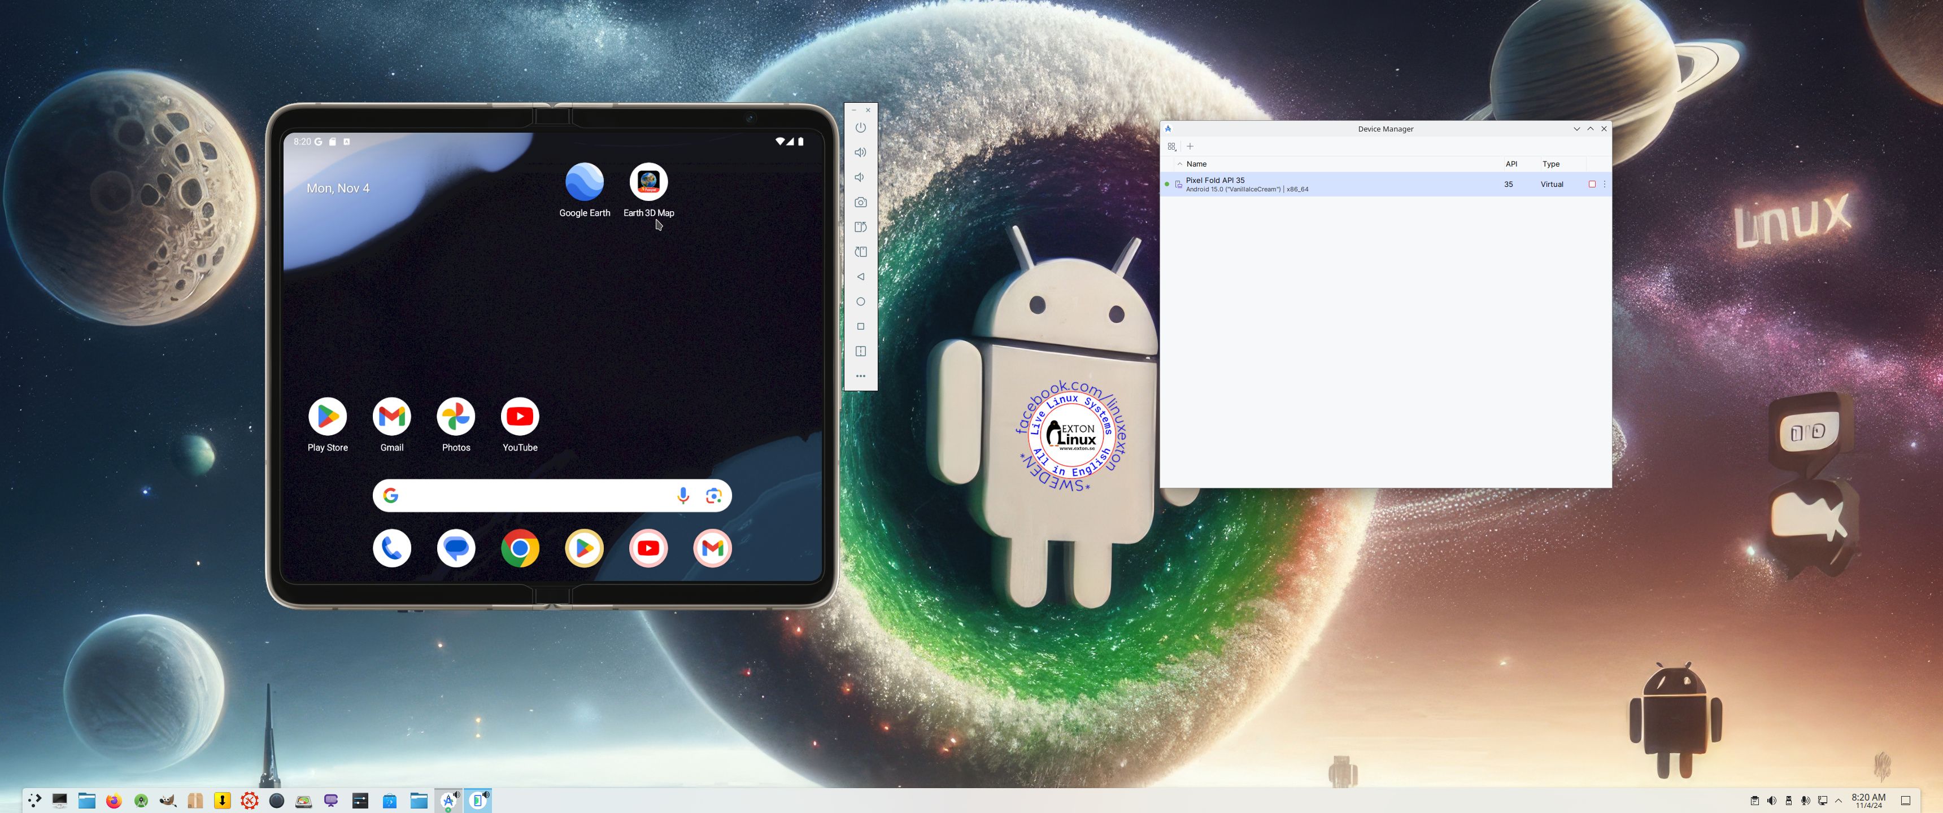Click the emulator volume up icon
1943x813 pixels.
click(x=861, y=152)
